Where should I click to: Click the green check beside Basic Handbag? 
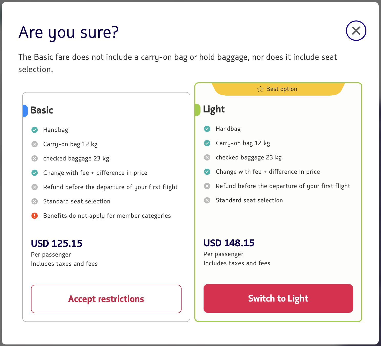[x=35, y=130]
